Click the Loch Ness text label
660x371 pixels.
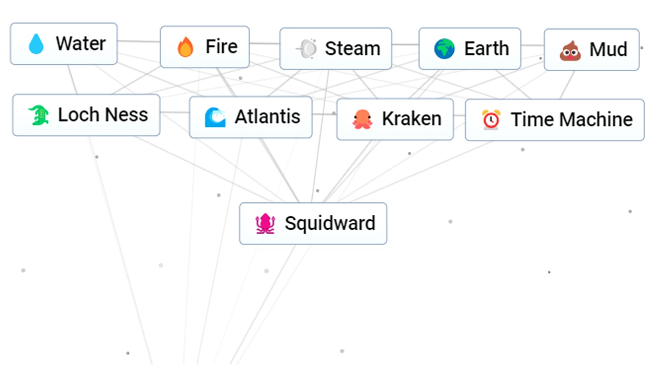coord(103,115)
